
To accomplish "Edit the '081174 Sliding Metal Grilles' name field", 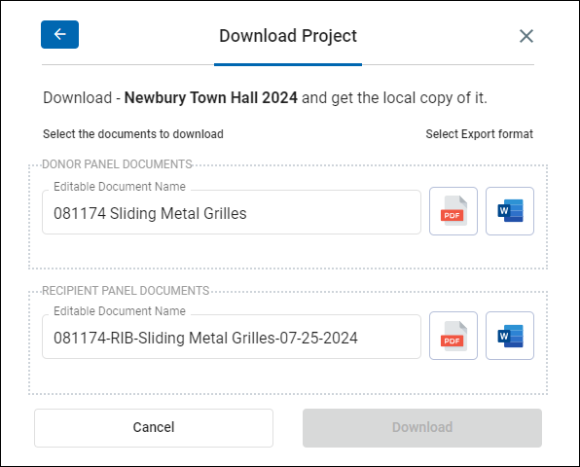I will 232,212.
